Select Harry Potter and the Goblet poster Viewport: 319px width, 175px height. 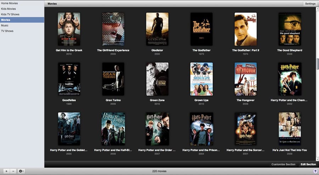click(x=69, y=129)
